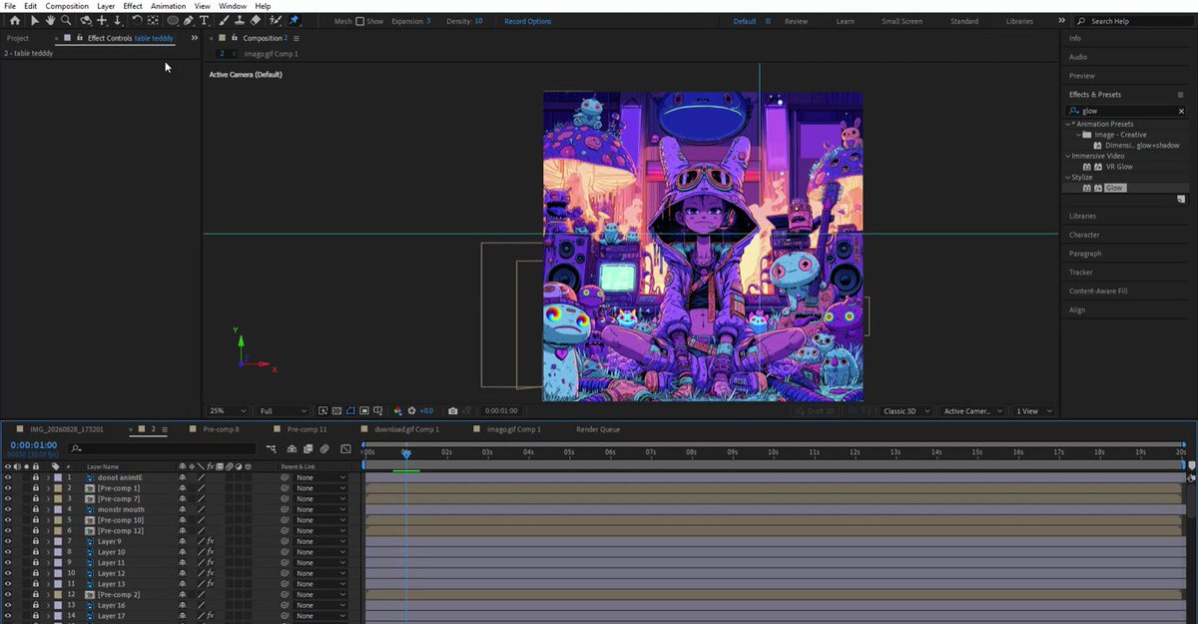
Task: Open the Composition menu
Action: click(x=67, y=6)
